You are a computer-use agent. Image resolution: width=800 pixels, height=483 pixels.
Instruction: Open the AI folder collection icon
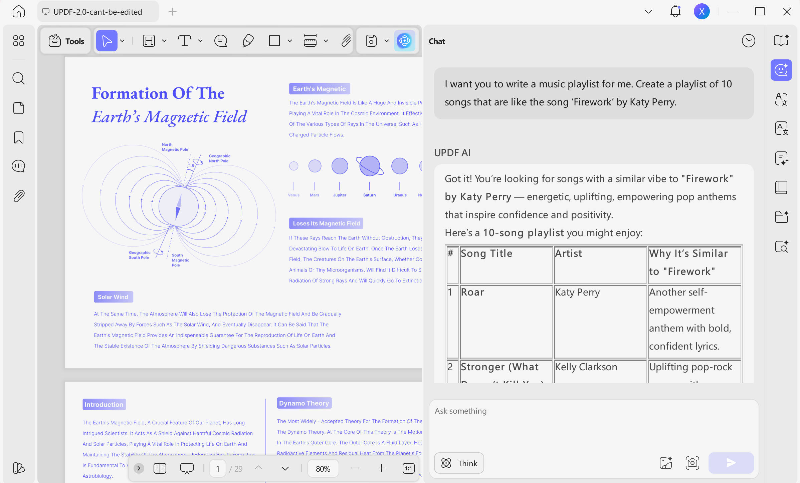(781, 217)
